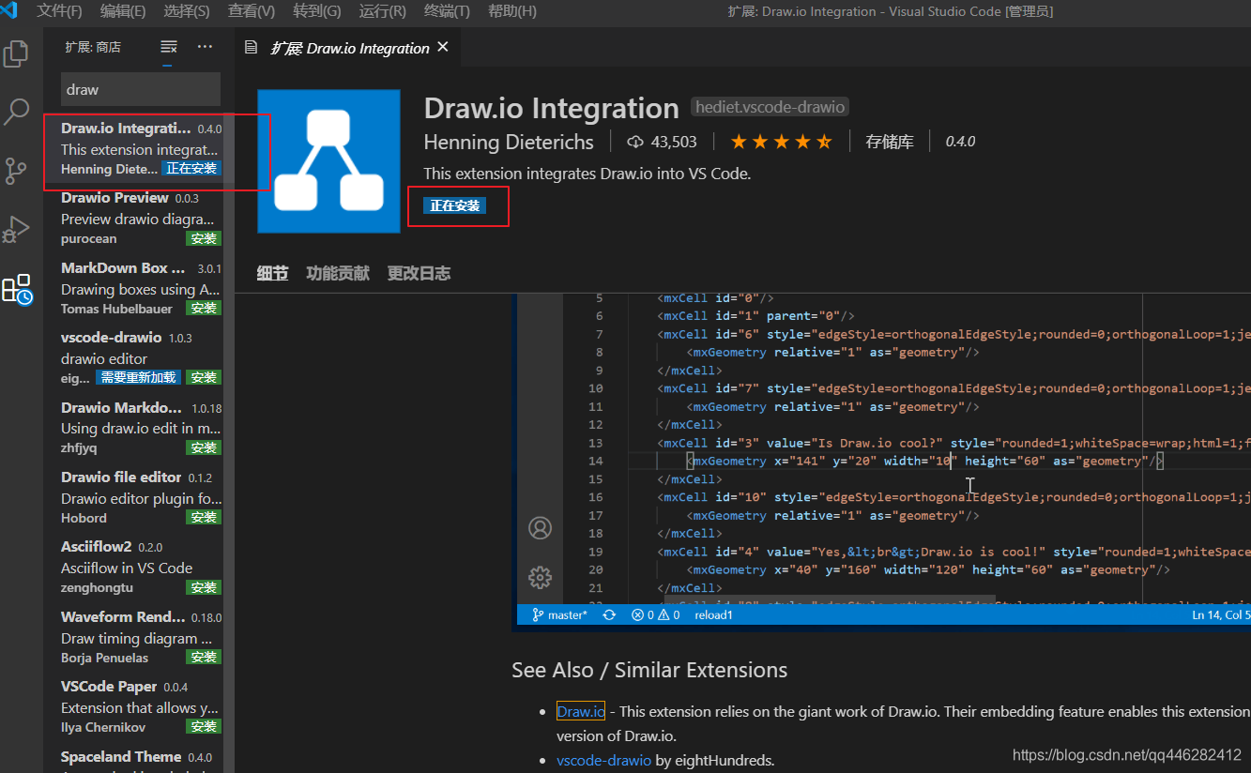The height and width of the screenshot is (773, 1251).
Task: Close the Draw.io Integration tab
Action: click(x=443, y=47)
